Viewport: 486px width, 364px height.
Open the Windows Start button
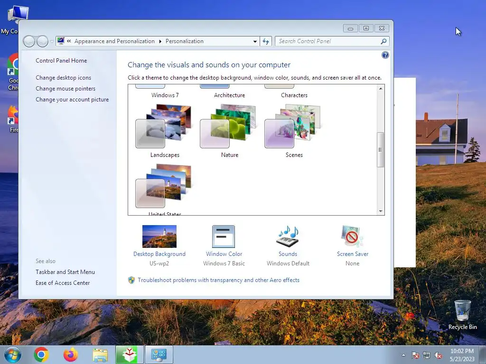(x=13, y=355)
